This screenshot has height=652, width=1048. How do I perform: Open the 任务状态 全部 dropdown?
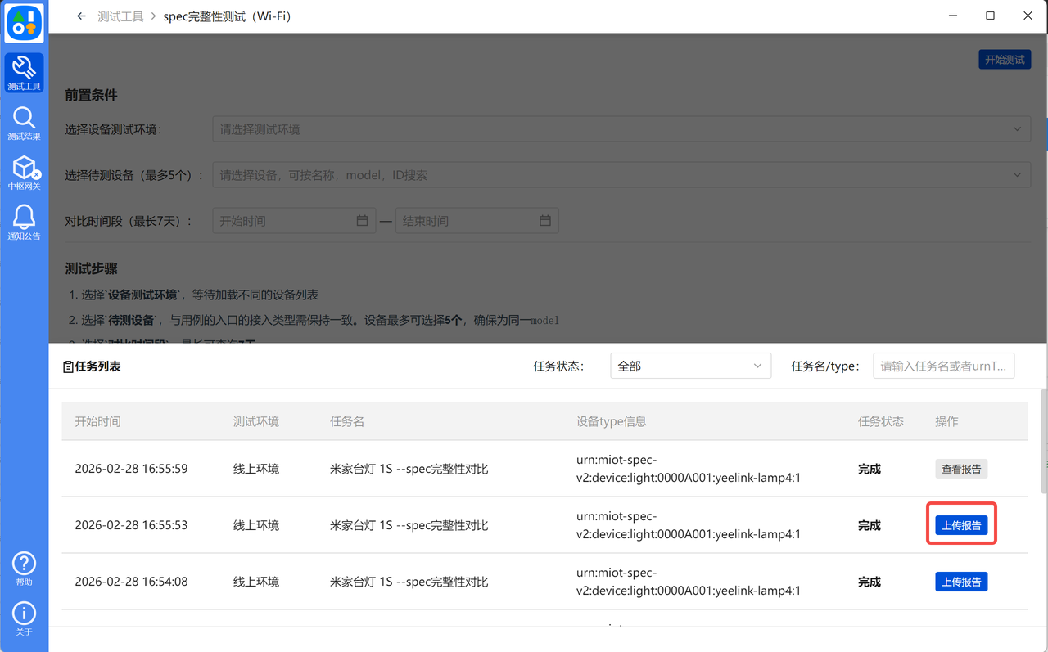tap(691, 366)
